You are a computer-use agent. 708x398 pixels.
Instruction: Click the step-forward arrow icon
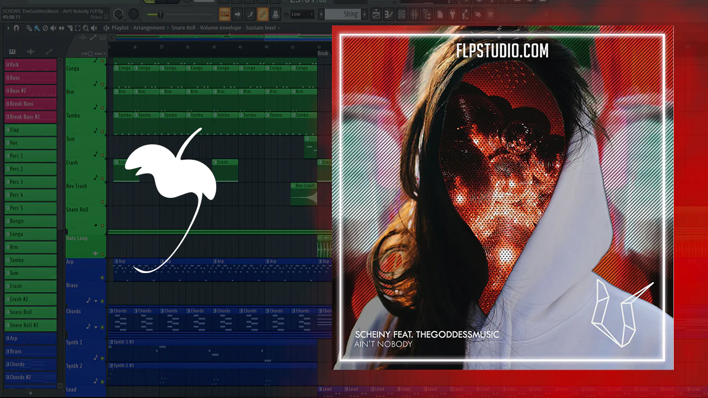coord(237,14)
